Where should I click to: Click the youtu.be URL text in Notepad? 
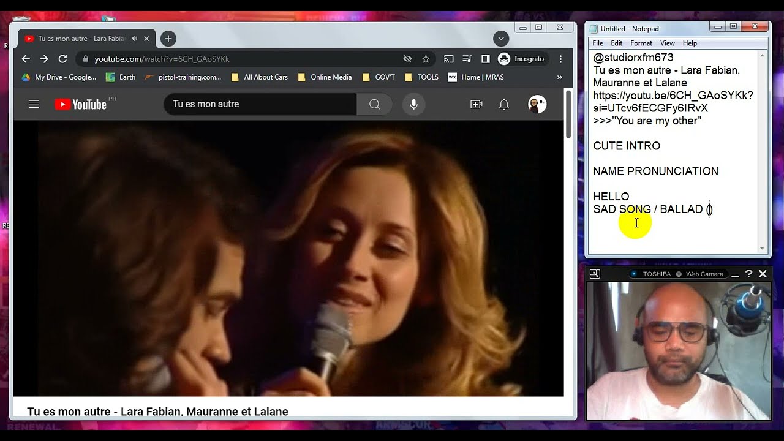pyautogui.click(x=673, y=102)
